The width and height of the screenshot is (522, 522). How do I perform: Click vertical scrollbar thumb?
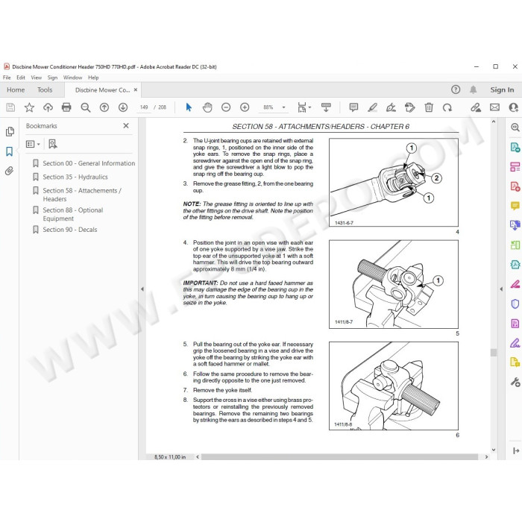[x=494, y=352]
